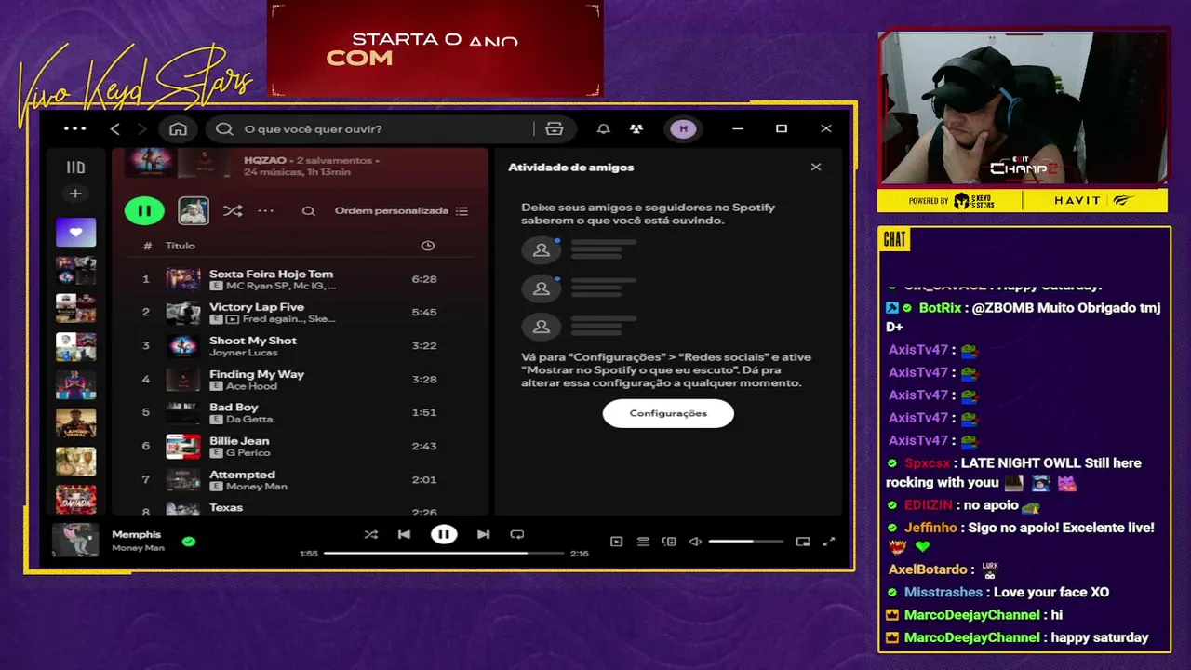
Task: Mute using the speaker icon
Action: point(695,542)
